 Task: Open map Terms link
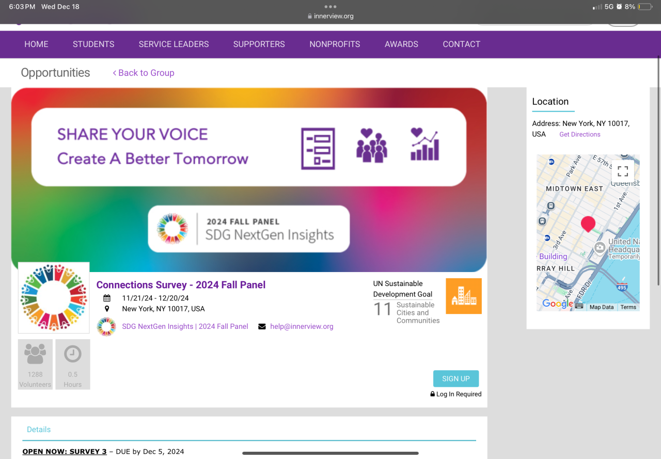628,307
